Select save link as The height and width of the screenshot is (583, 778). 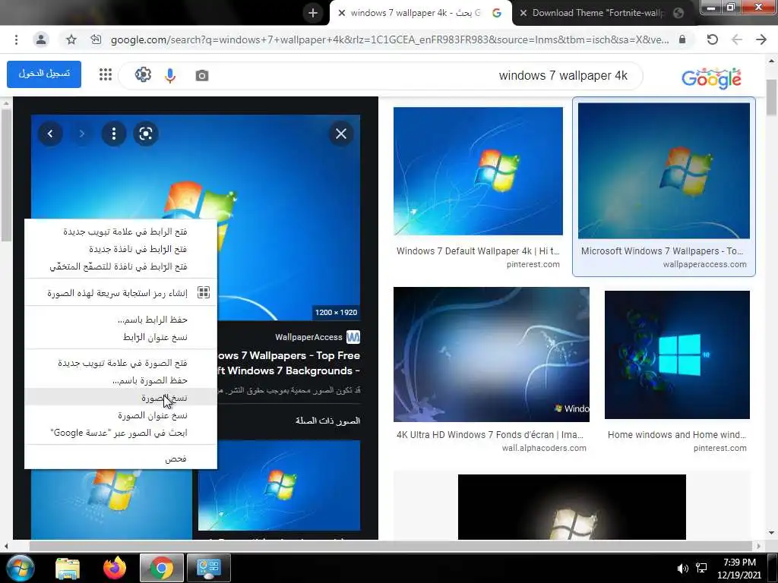tap(121, 320)
